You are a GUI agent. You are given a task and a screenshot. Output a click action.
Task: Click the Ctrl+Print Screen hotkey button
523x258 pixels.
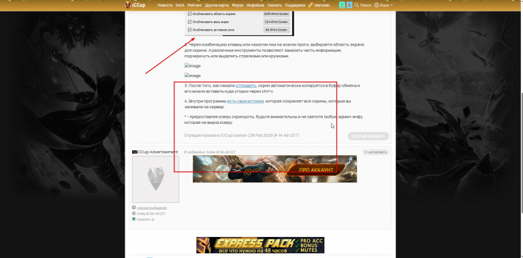(x=276, y=22)
